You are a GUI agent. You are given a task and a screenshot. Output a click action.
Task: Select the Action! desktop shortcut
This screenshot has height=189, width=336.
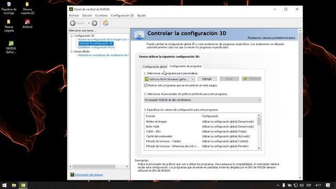tap(27, 24)
